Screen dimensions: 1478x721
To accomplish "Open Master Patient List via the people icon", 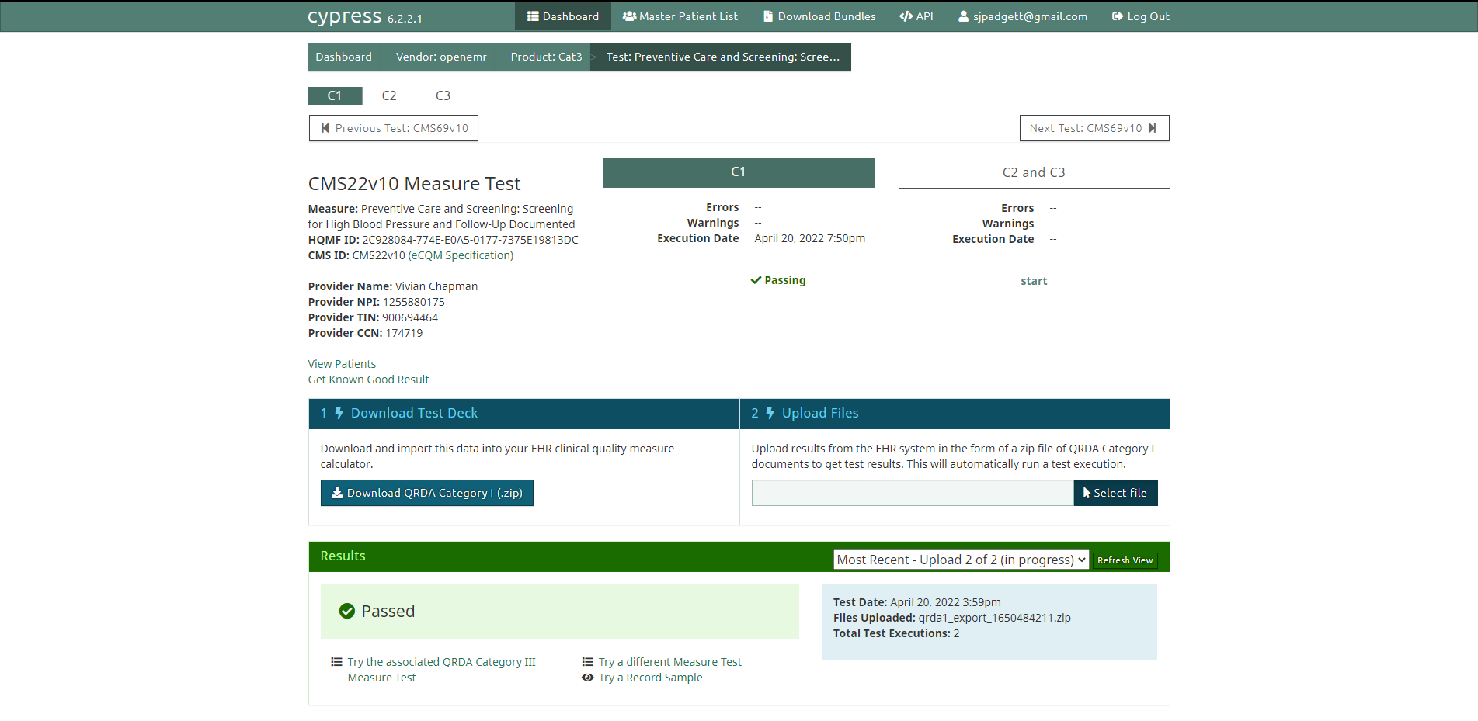I will (630, 16).
